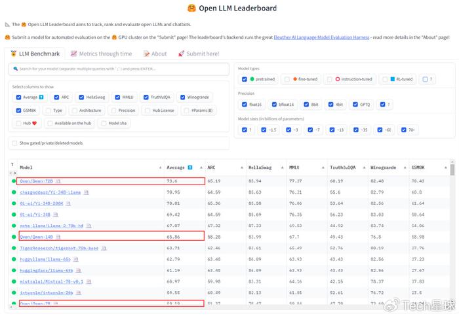Enable the Hub License column checkbox
This screenshot has height=316, width=459.
[148, 111]
